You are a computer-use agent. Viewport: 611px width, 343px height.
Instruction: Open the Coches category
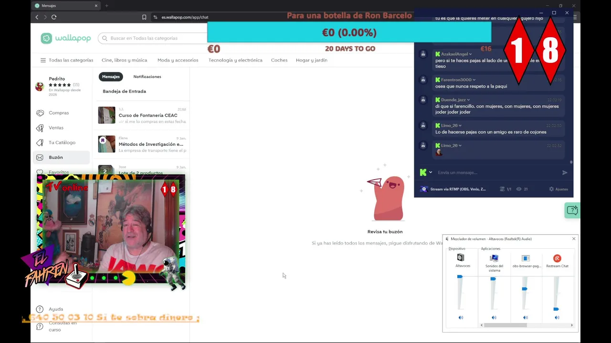[x=279, y=61]
